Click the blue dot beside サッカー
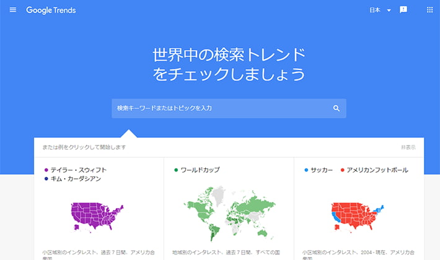This screenshot has width=440, height=260. pyautogui.click(x=306, y=170)
